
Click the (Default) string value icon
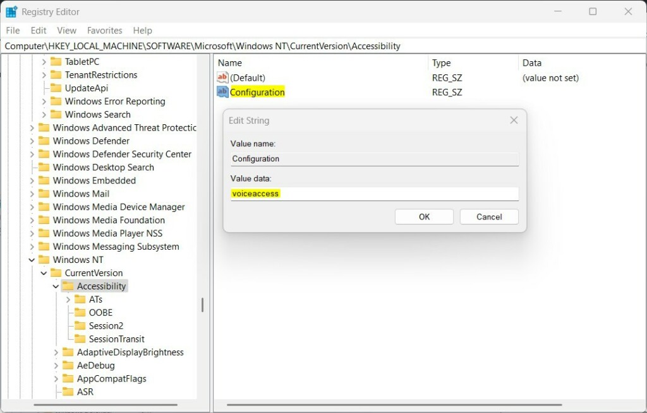pyautogui.click(x=222, y=78)
